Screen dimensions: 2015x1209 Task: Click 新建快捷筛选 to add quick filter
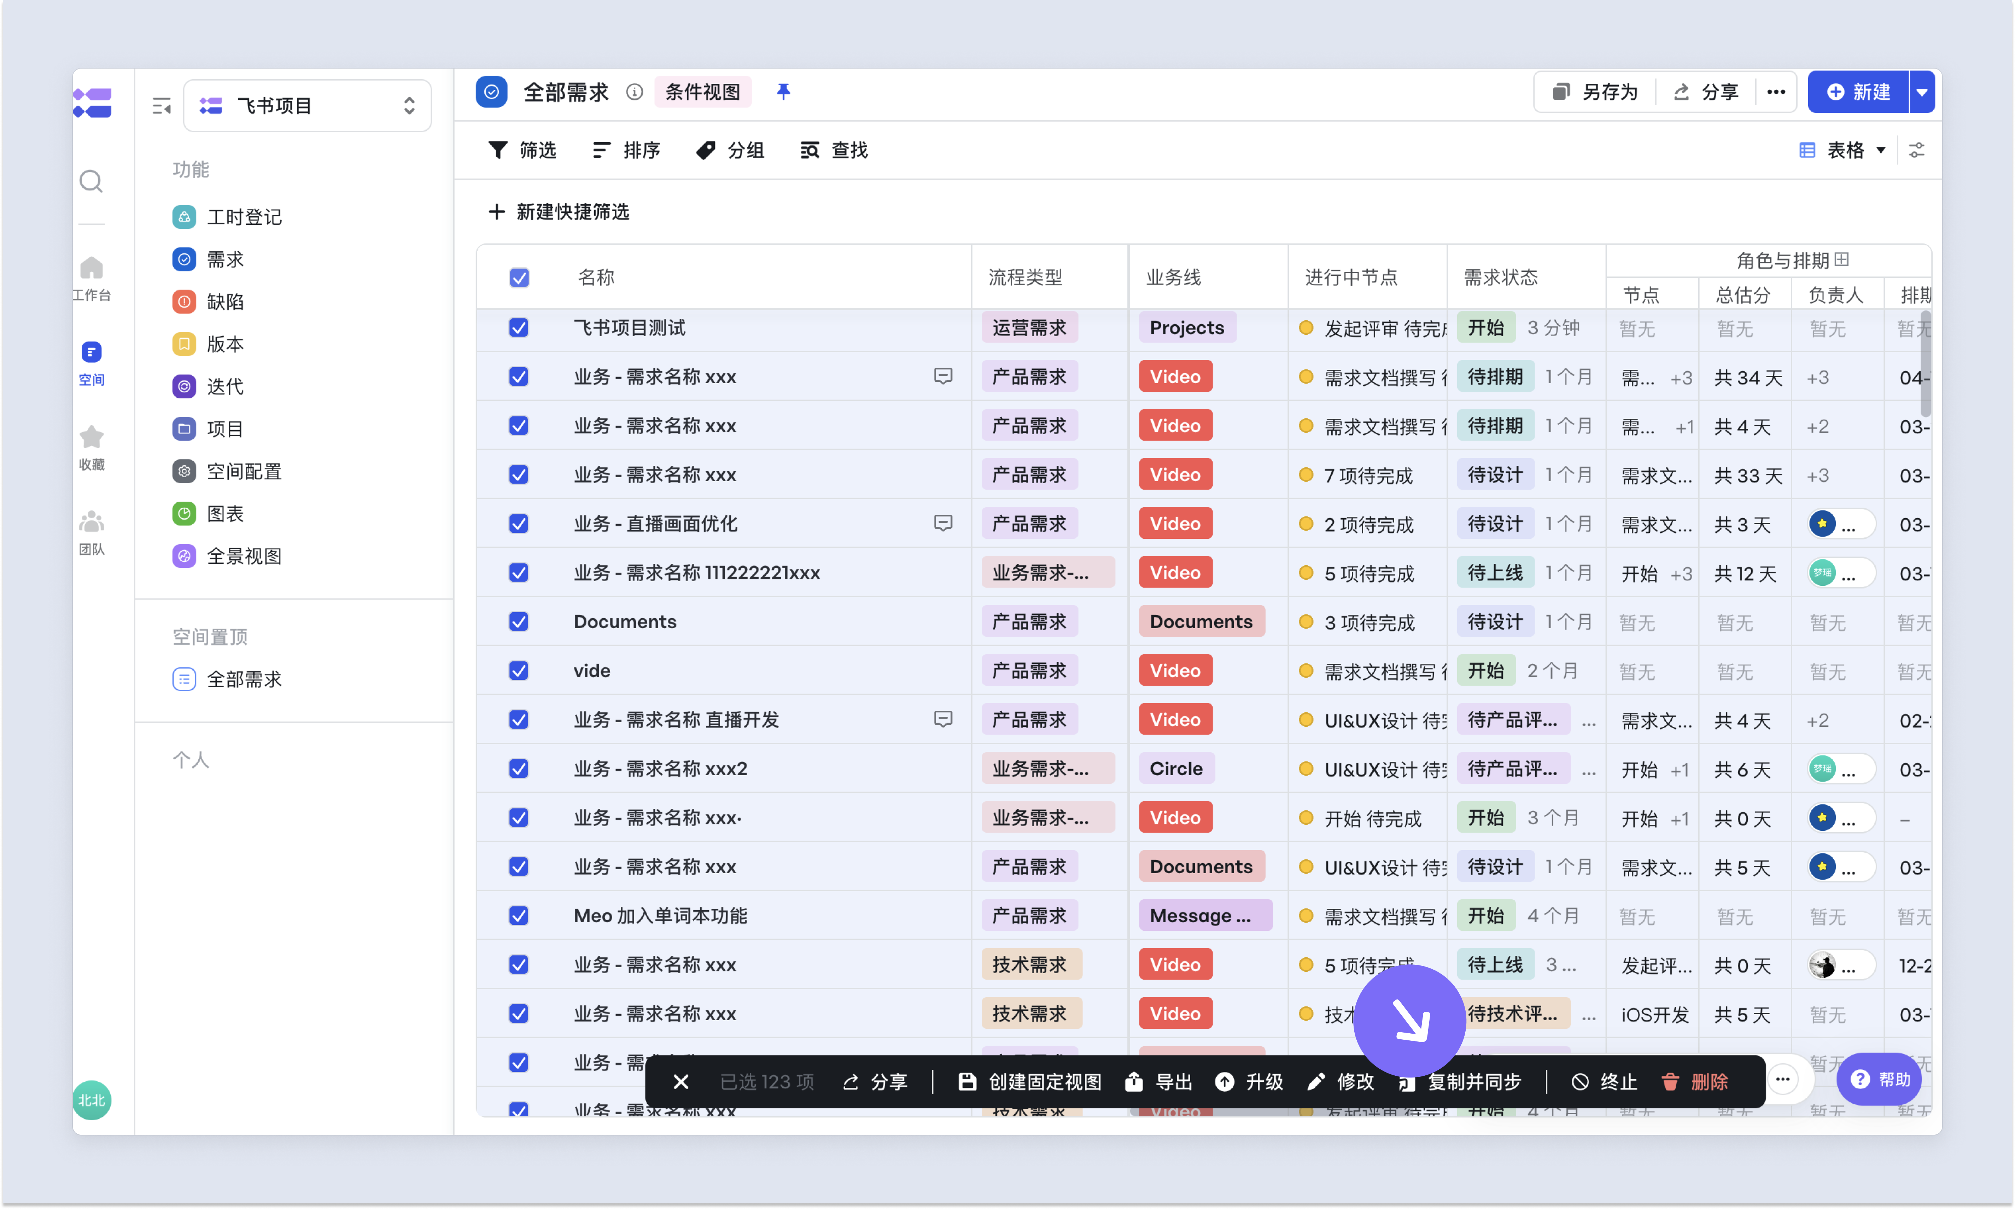(x=559, y=212)
